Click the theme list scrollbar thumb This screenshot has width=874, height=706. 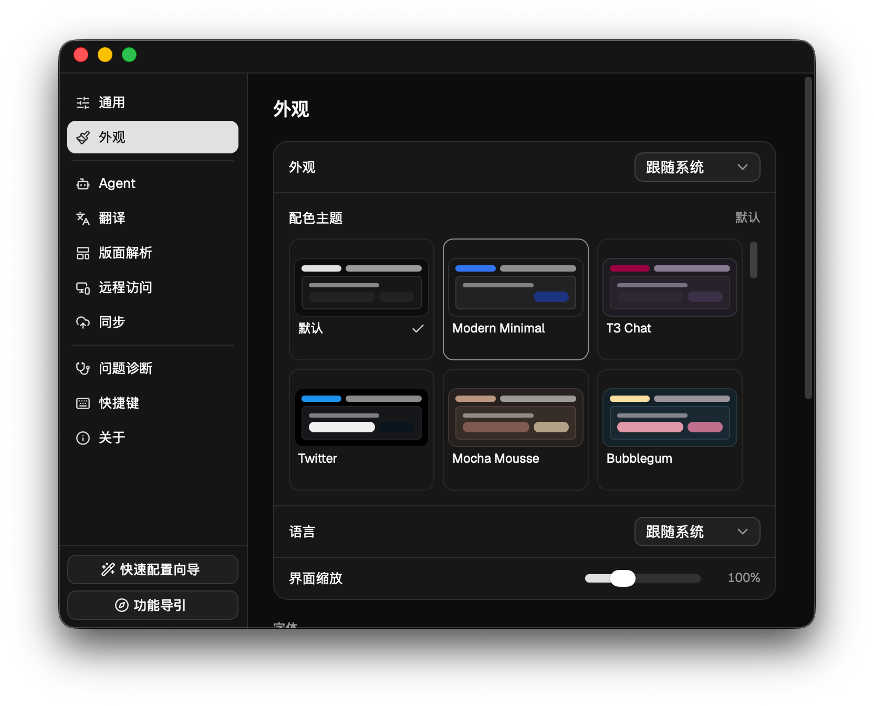click(x=754, y=260)
